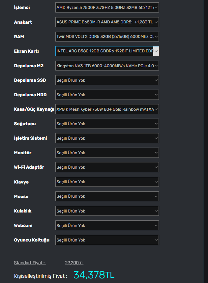The height and width of the screenshot is (283, 208).
Task: Open the İşlemci processor dropdown
Action: 107,8
